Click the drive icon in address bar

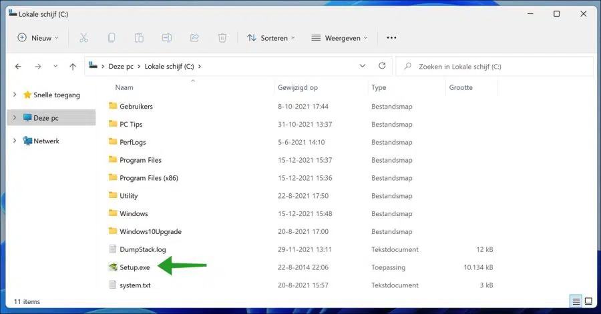pos(93,65)
